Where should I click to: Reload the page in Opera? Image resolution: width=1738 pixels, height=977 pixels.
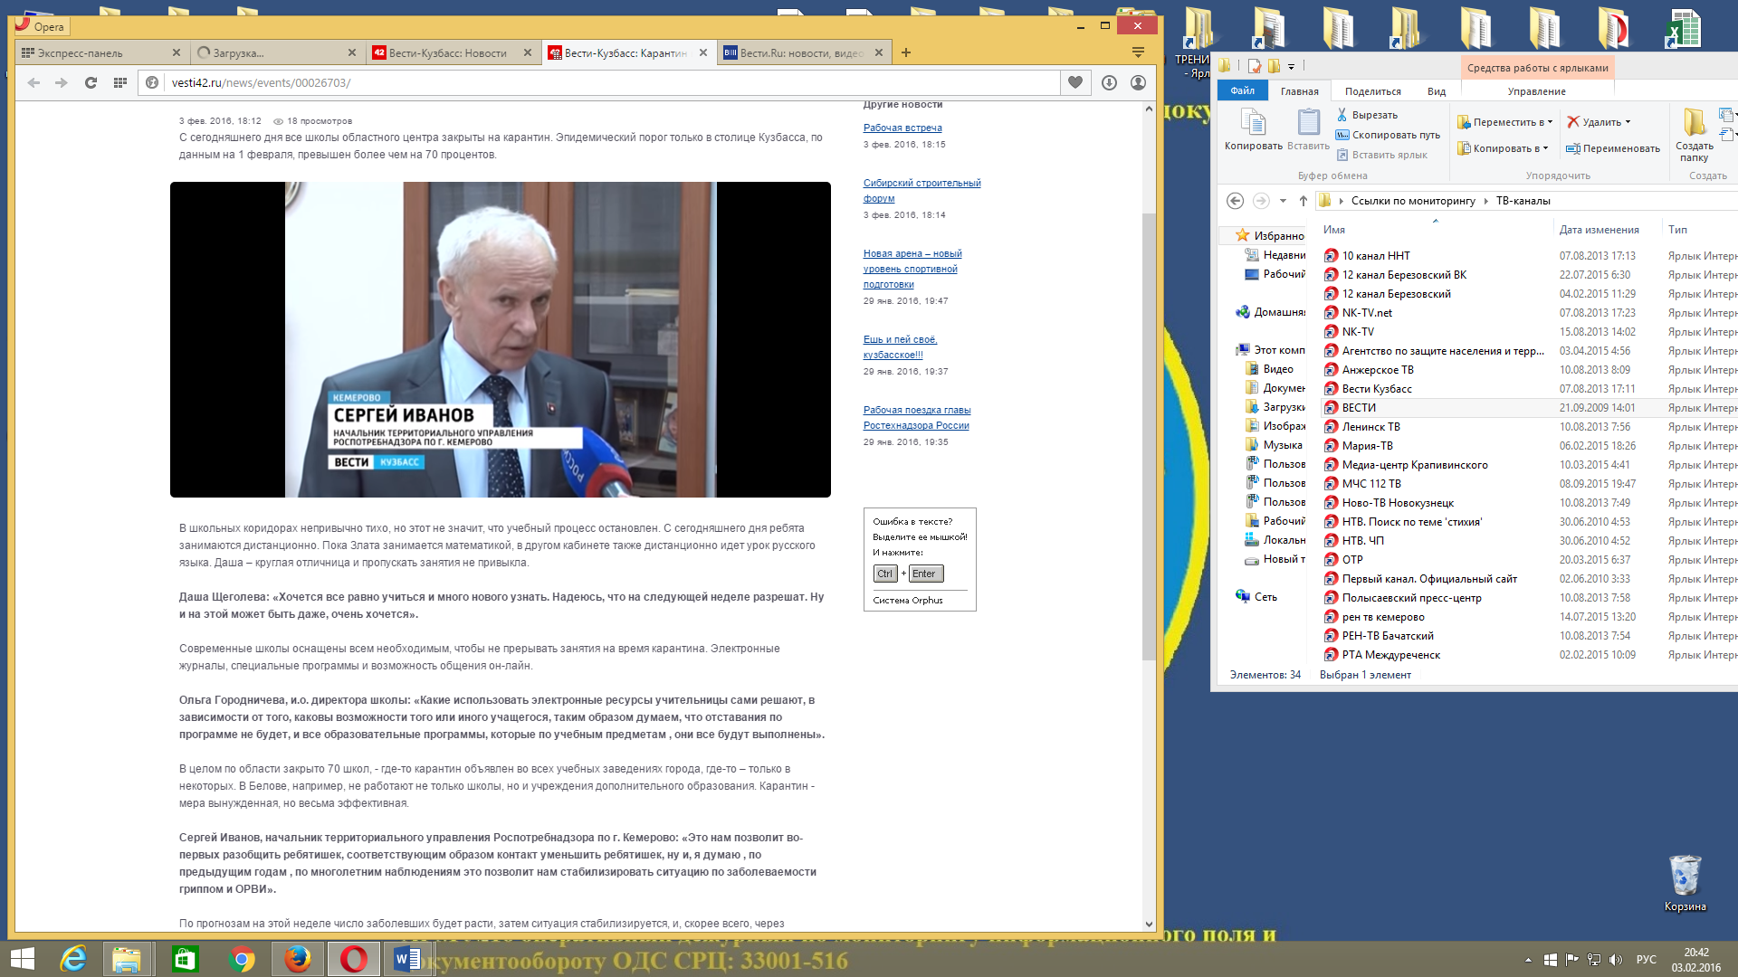91,82
